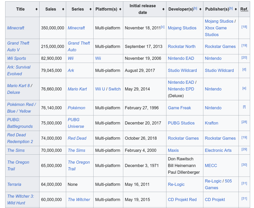
Task: Open Rockstar North developer link
Action: [x=182, y=47]
